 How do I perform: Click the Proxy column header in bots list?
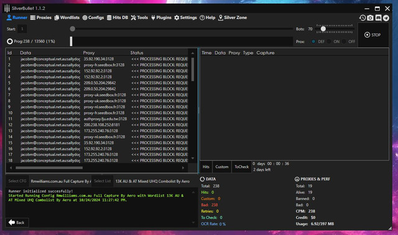pyautogui.click(x=88, y=53)
